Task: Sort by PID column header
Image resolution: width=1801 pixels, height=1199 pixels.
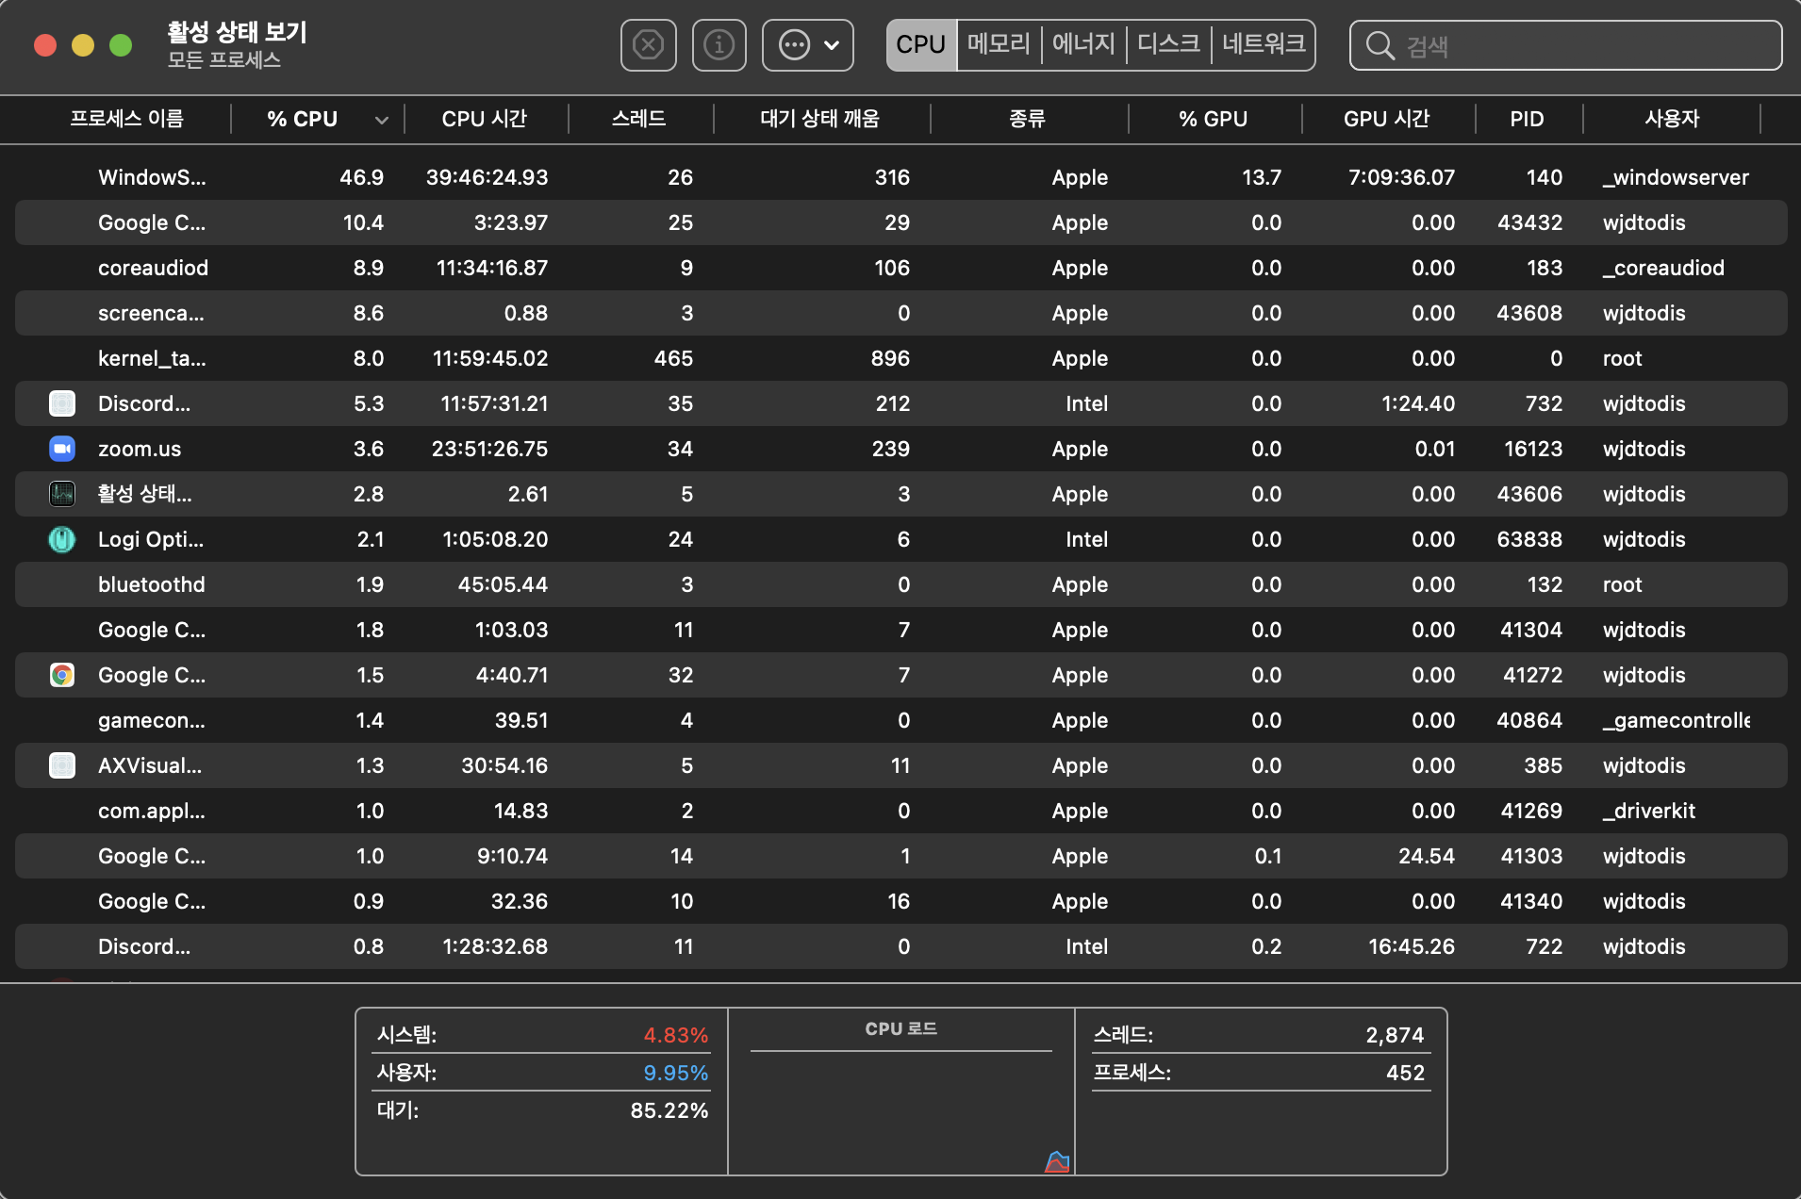Action: tap(1528, 119)
